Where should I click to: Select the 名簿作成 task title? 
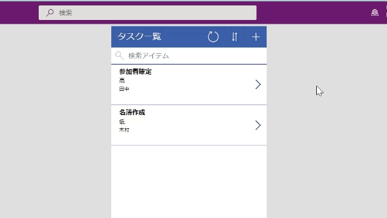[x=132, y=112]
